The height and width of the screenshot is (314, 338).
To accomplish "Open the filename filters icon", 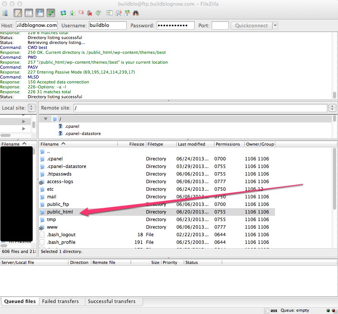I will click(110, 13).
